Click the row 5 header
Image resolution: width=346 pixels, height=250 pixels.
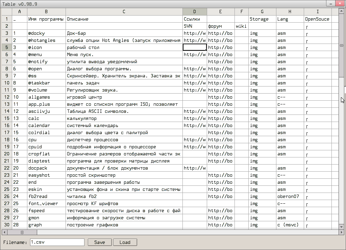pyautogui.click(x=7, y=48)
